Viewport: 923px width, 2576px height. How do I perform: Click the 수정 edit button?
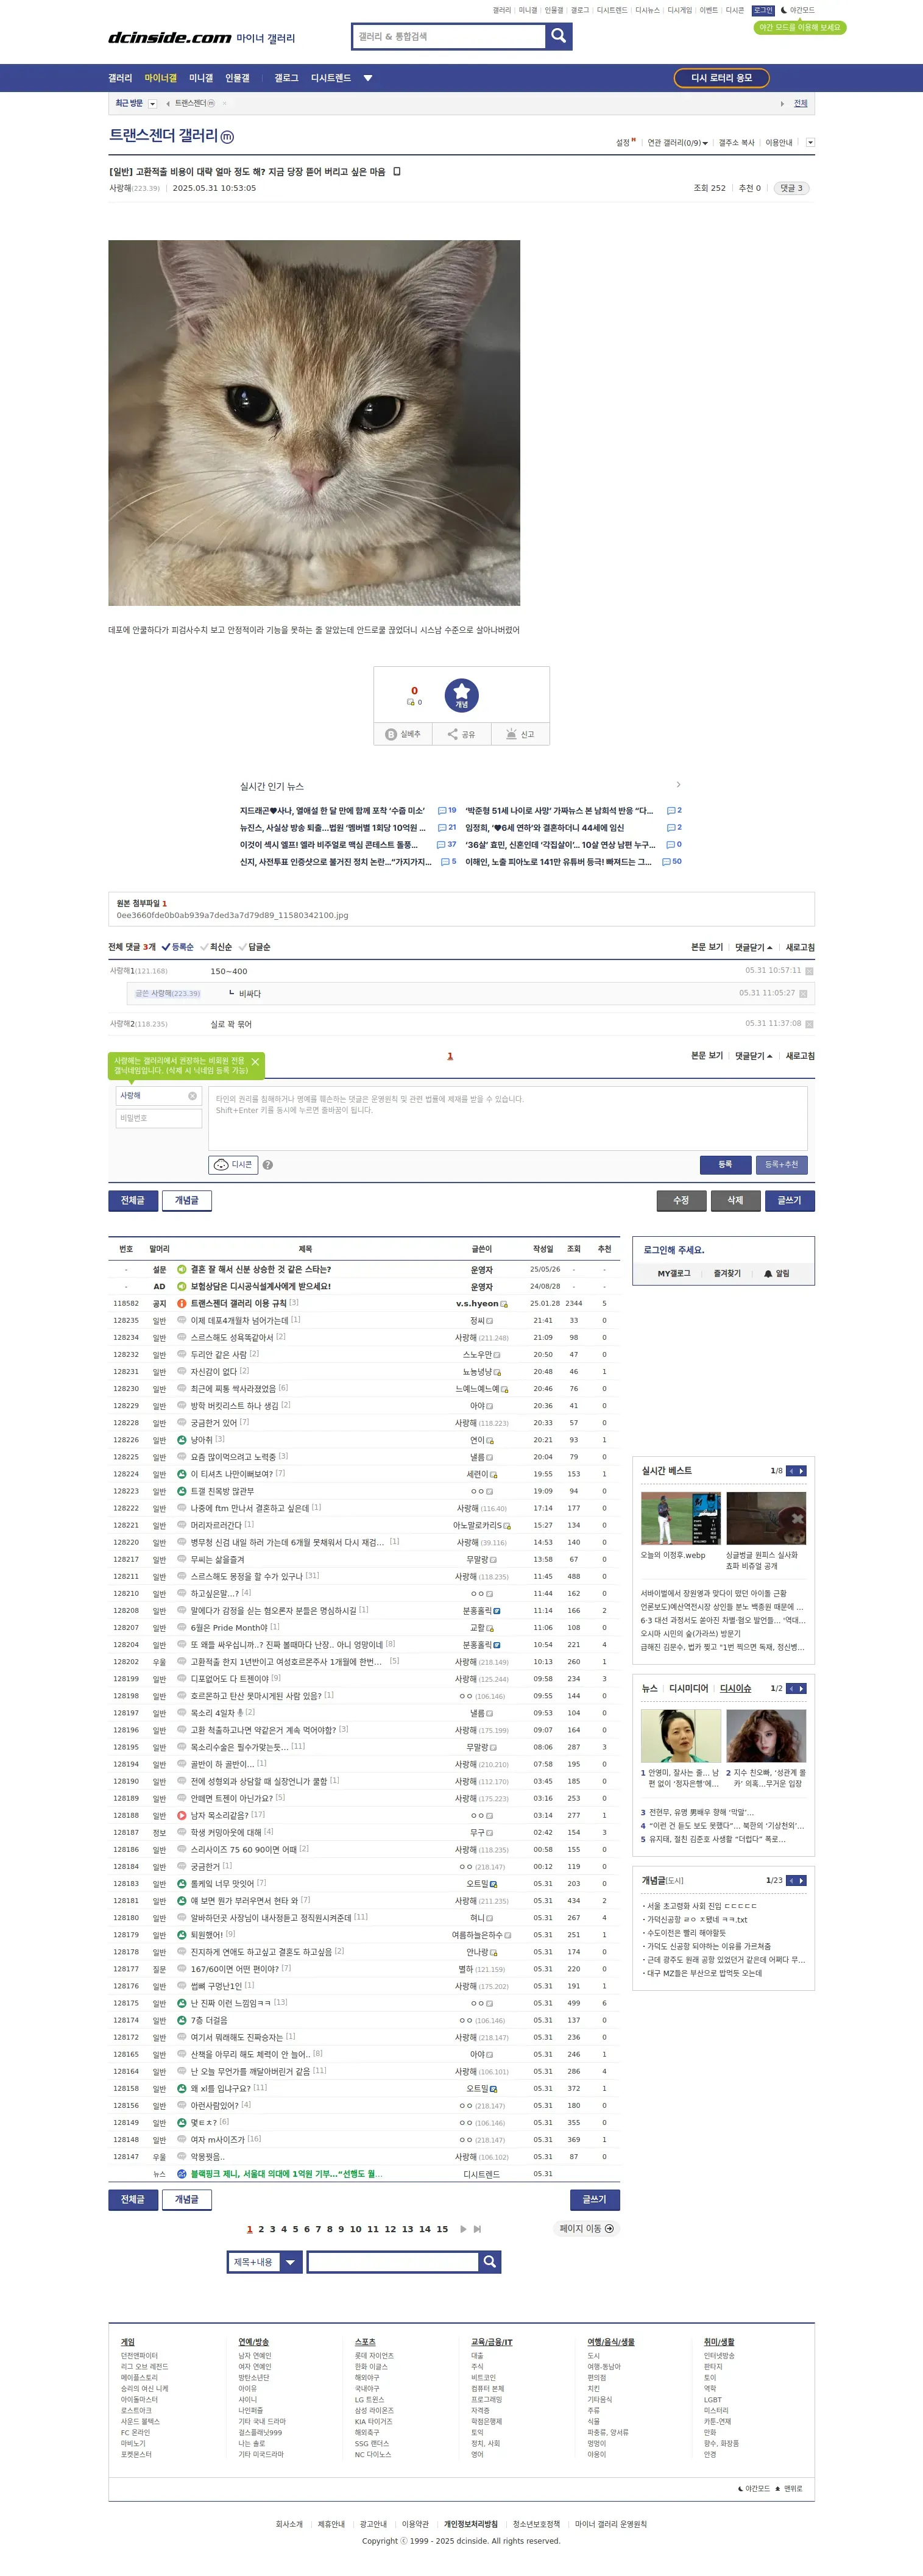coord(681,1200)
